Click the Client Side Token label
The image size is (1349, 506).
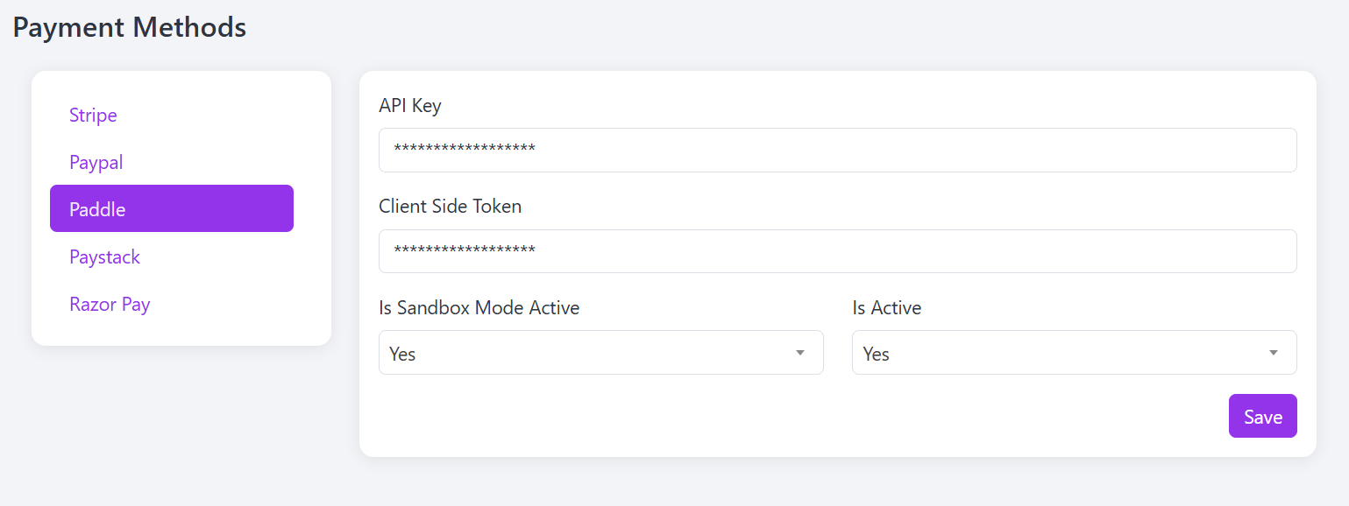point(450,207)
